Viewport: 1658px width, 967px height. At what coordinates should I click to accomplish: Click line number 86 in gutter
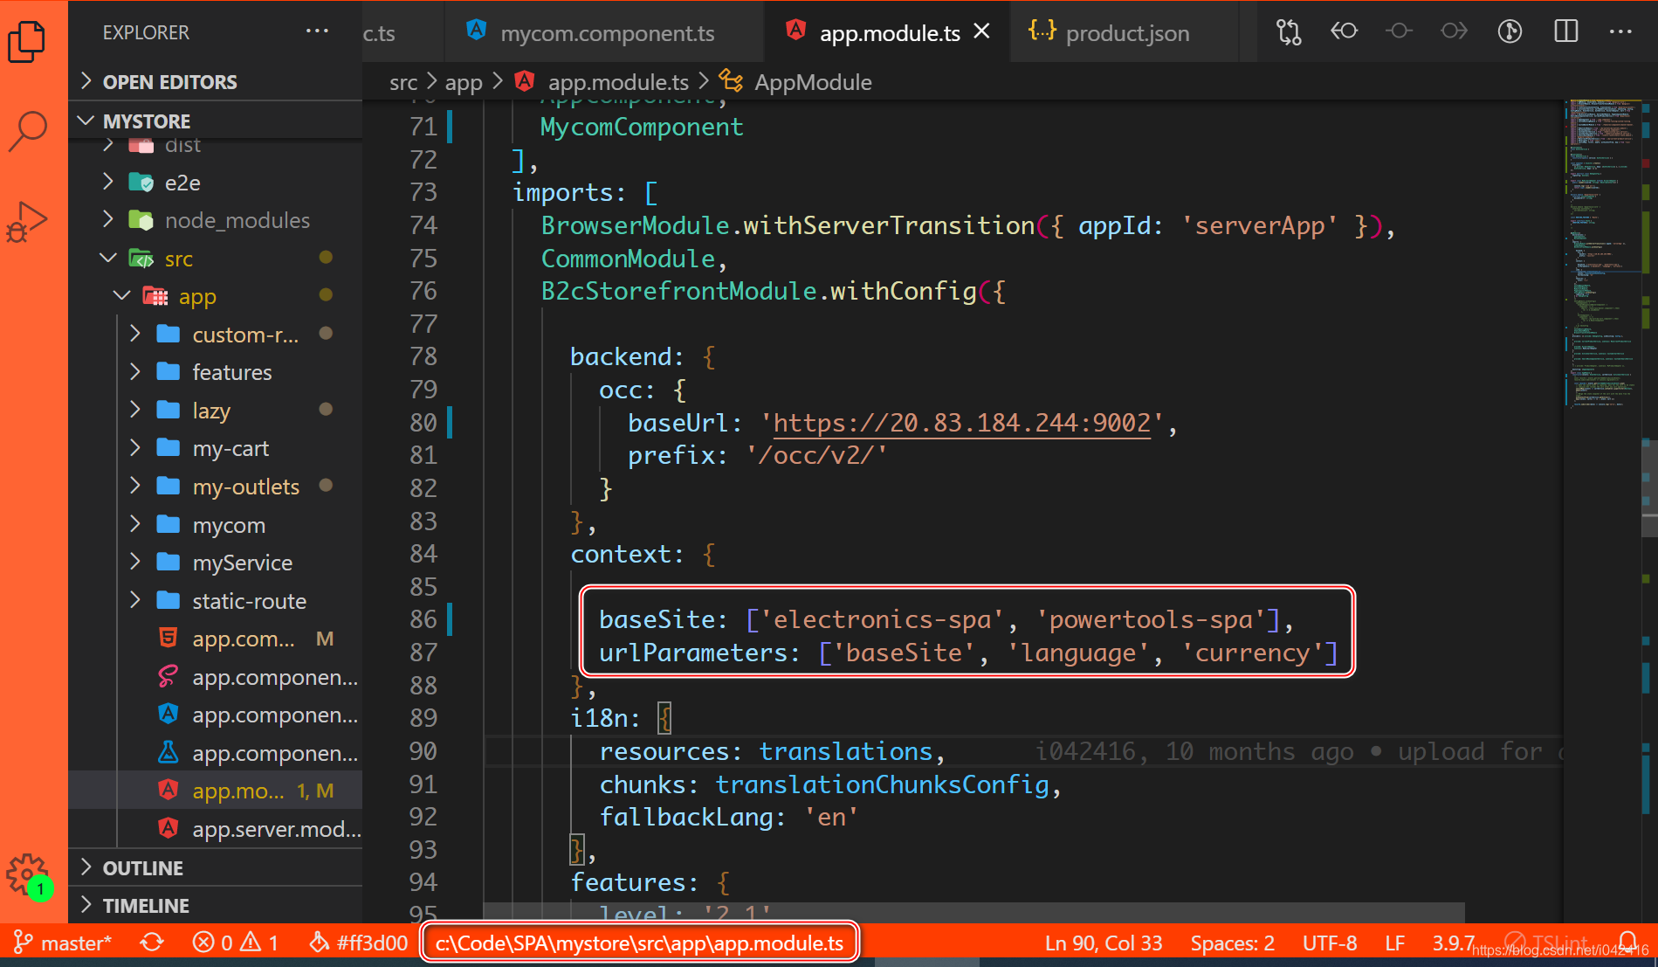click(x=423, y=619)
